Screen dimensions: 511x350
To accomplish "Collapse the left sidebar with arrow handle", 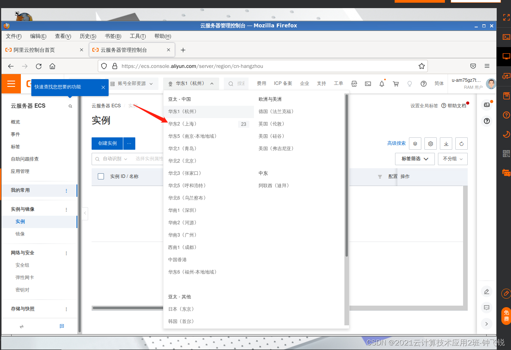I will (x=85, y=213).
